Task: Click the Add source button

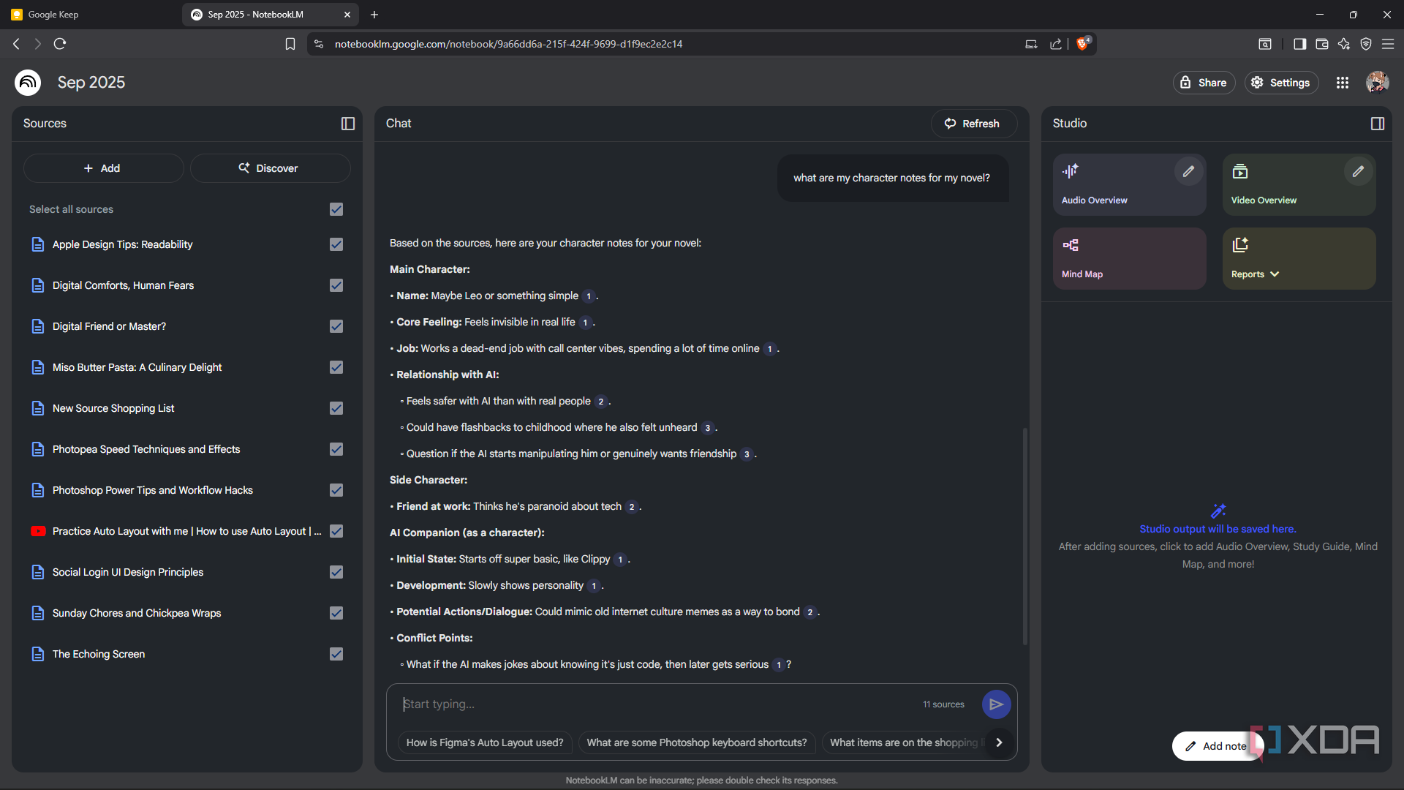Action: [x=103, y=168]
